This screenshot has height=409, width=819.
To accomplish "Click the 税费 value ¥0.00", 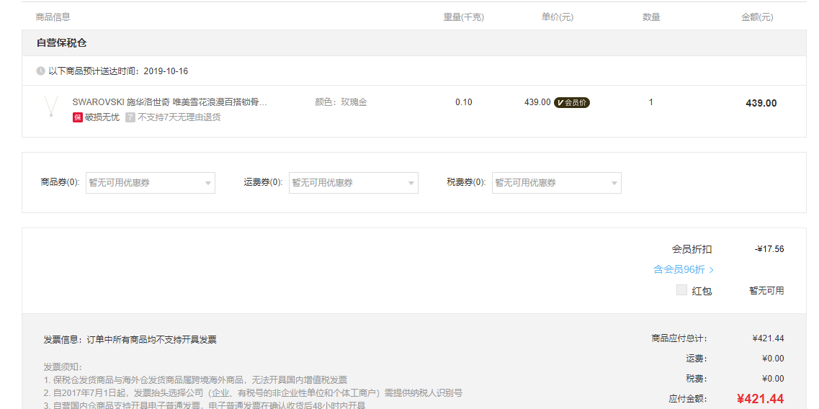I will [x=773, y=378].
